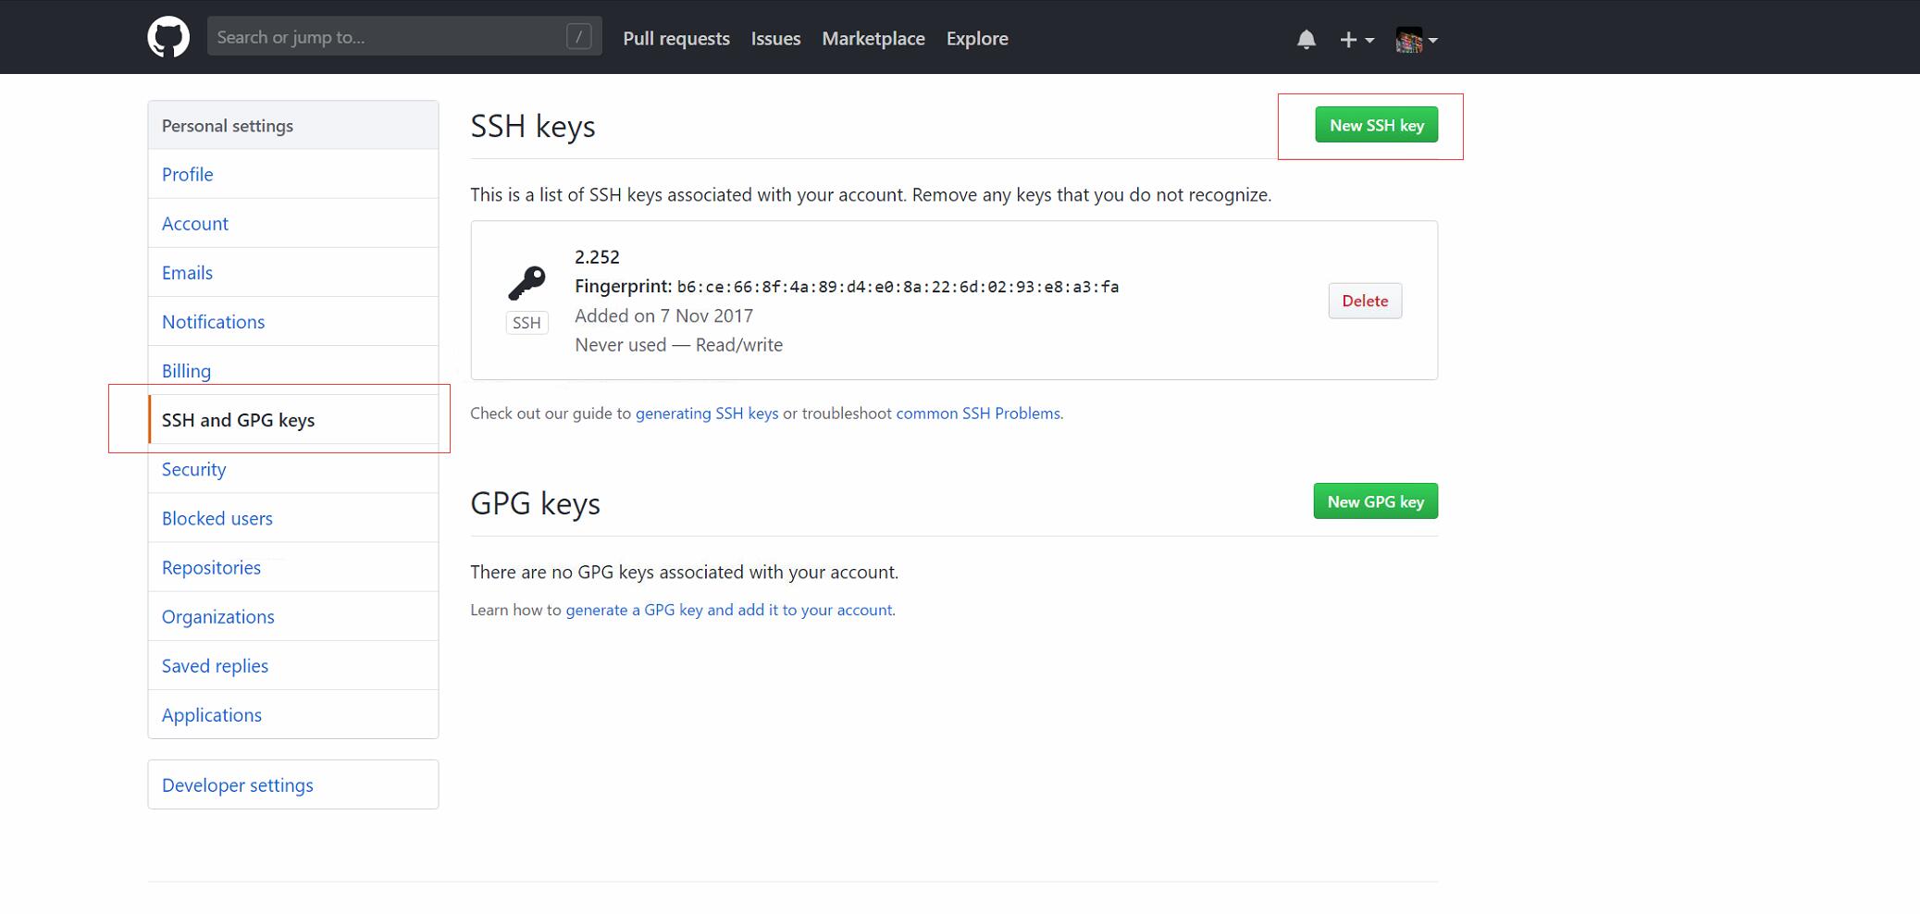Click the SSH badge label under key icon
This screenshot has width=1920, height=914.
click(526, 323)
